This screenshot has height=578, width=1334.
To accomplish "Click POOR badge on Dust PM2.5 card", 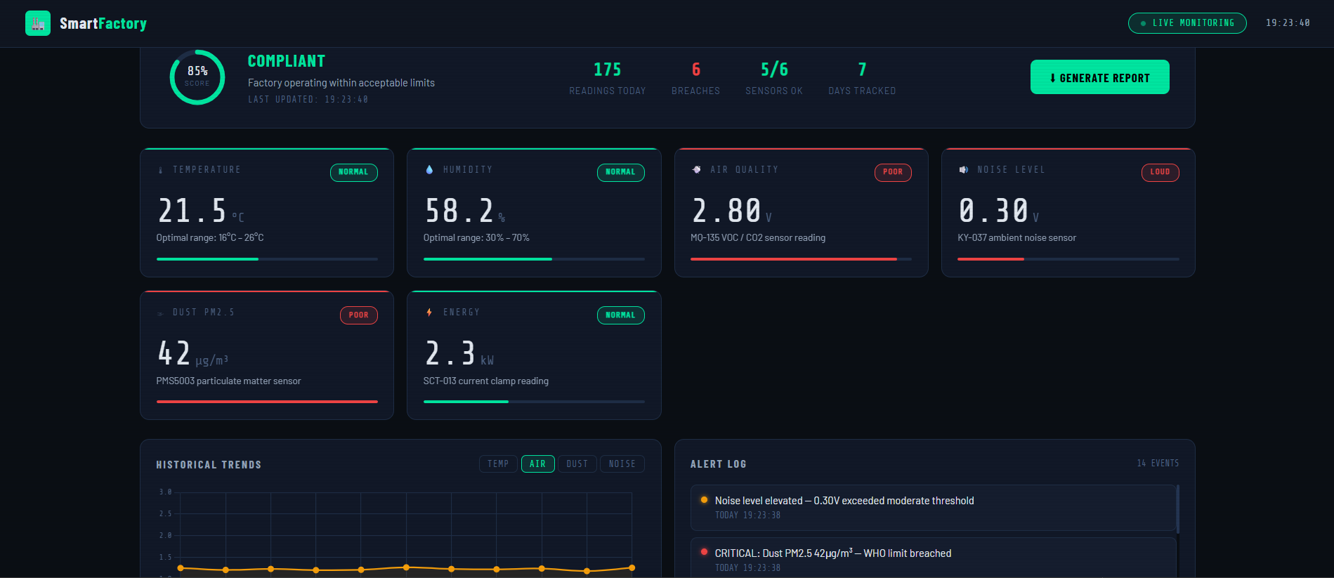I will coord(358,315).
